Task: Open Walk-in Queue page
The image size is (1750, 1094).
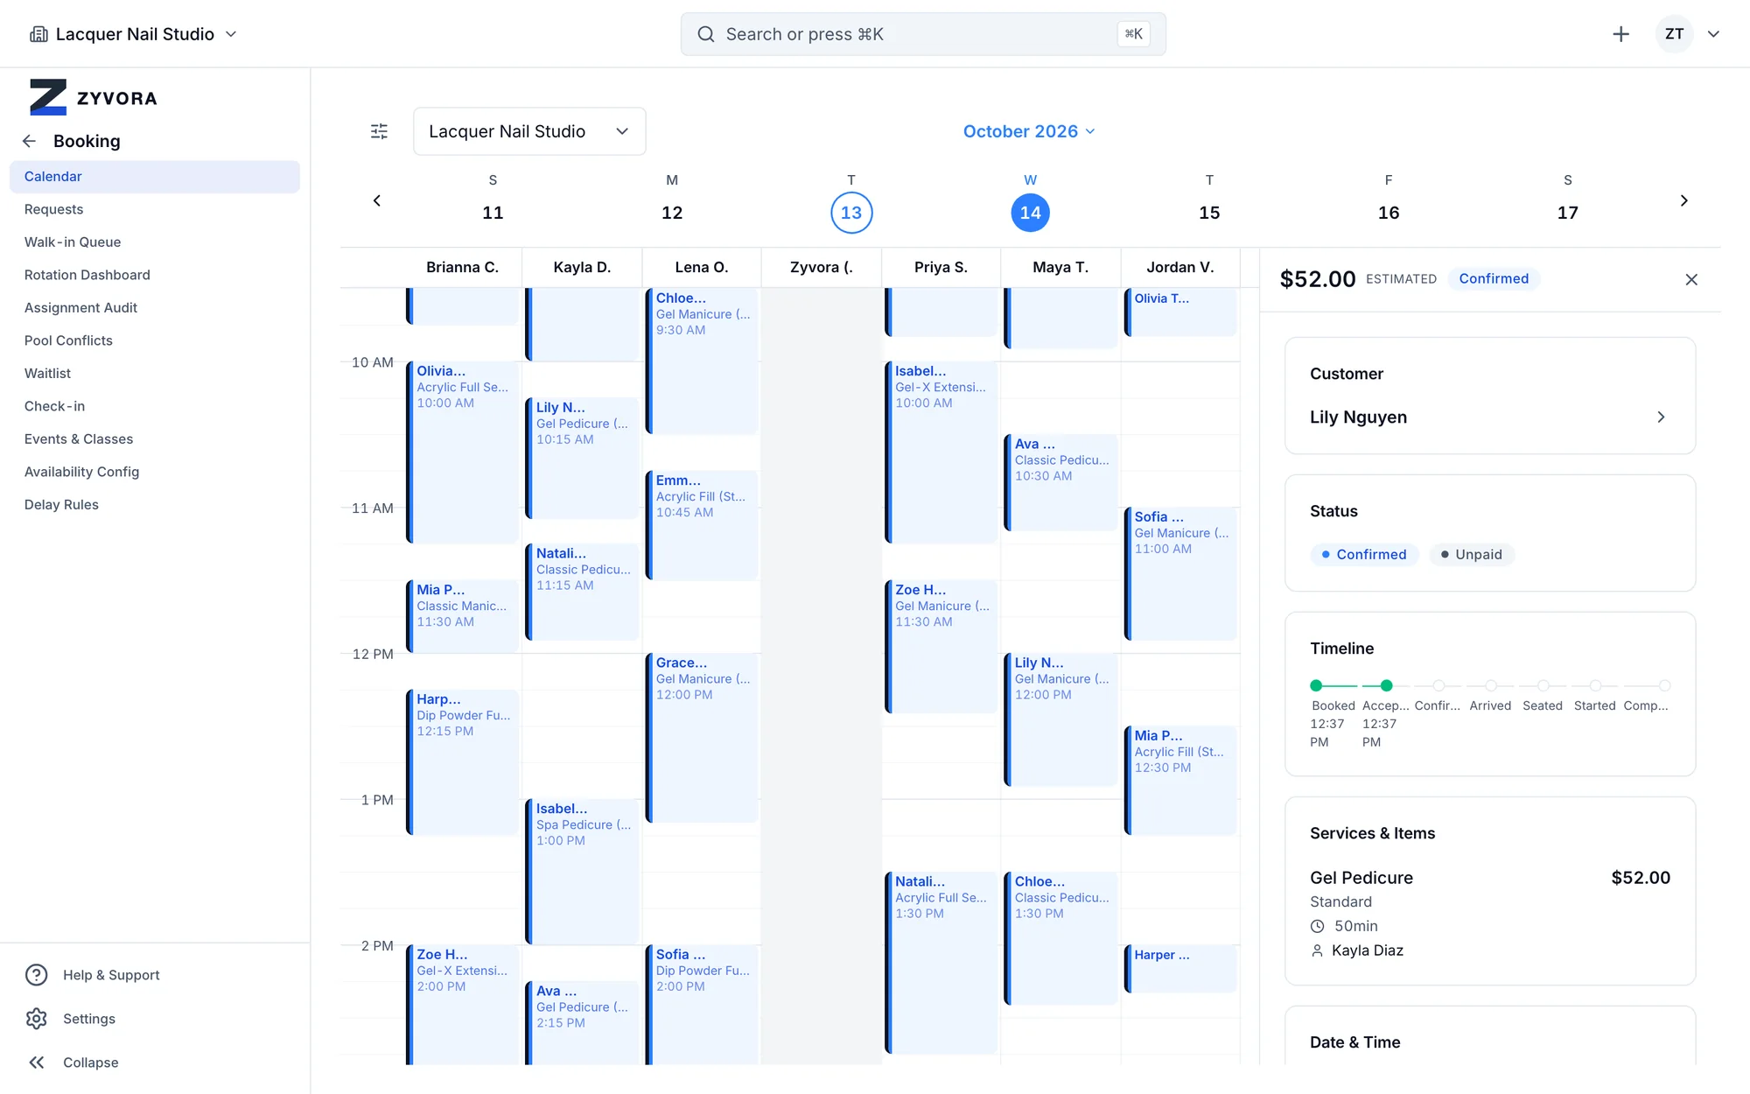Action: tap(155, 242)
